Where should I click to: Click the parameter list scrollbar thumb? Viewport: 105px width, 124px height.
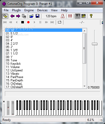click(x=84, y=48)
